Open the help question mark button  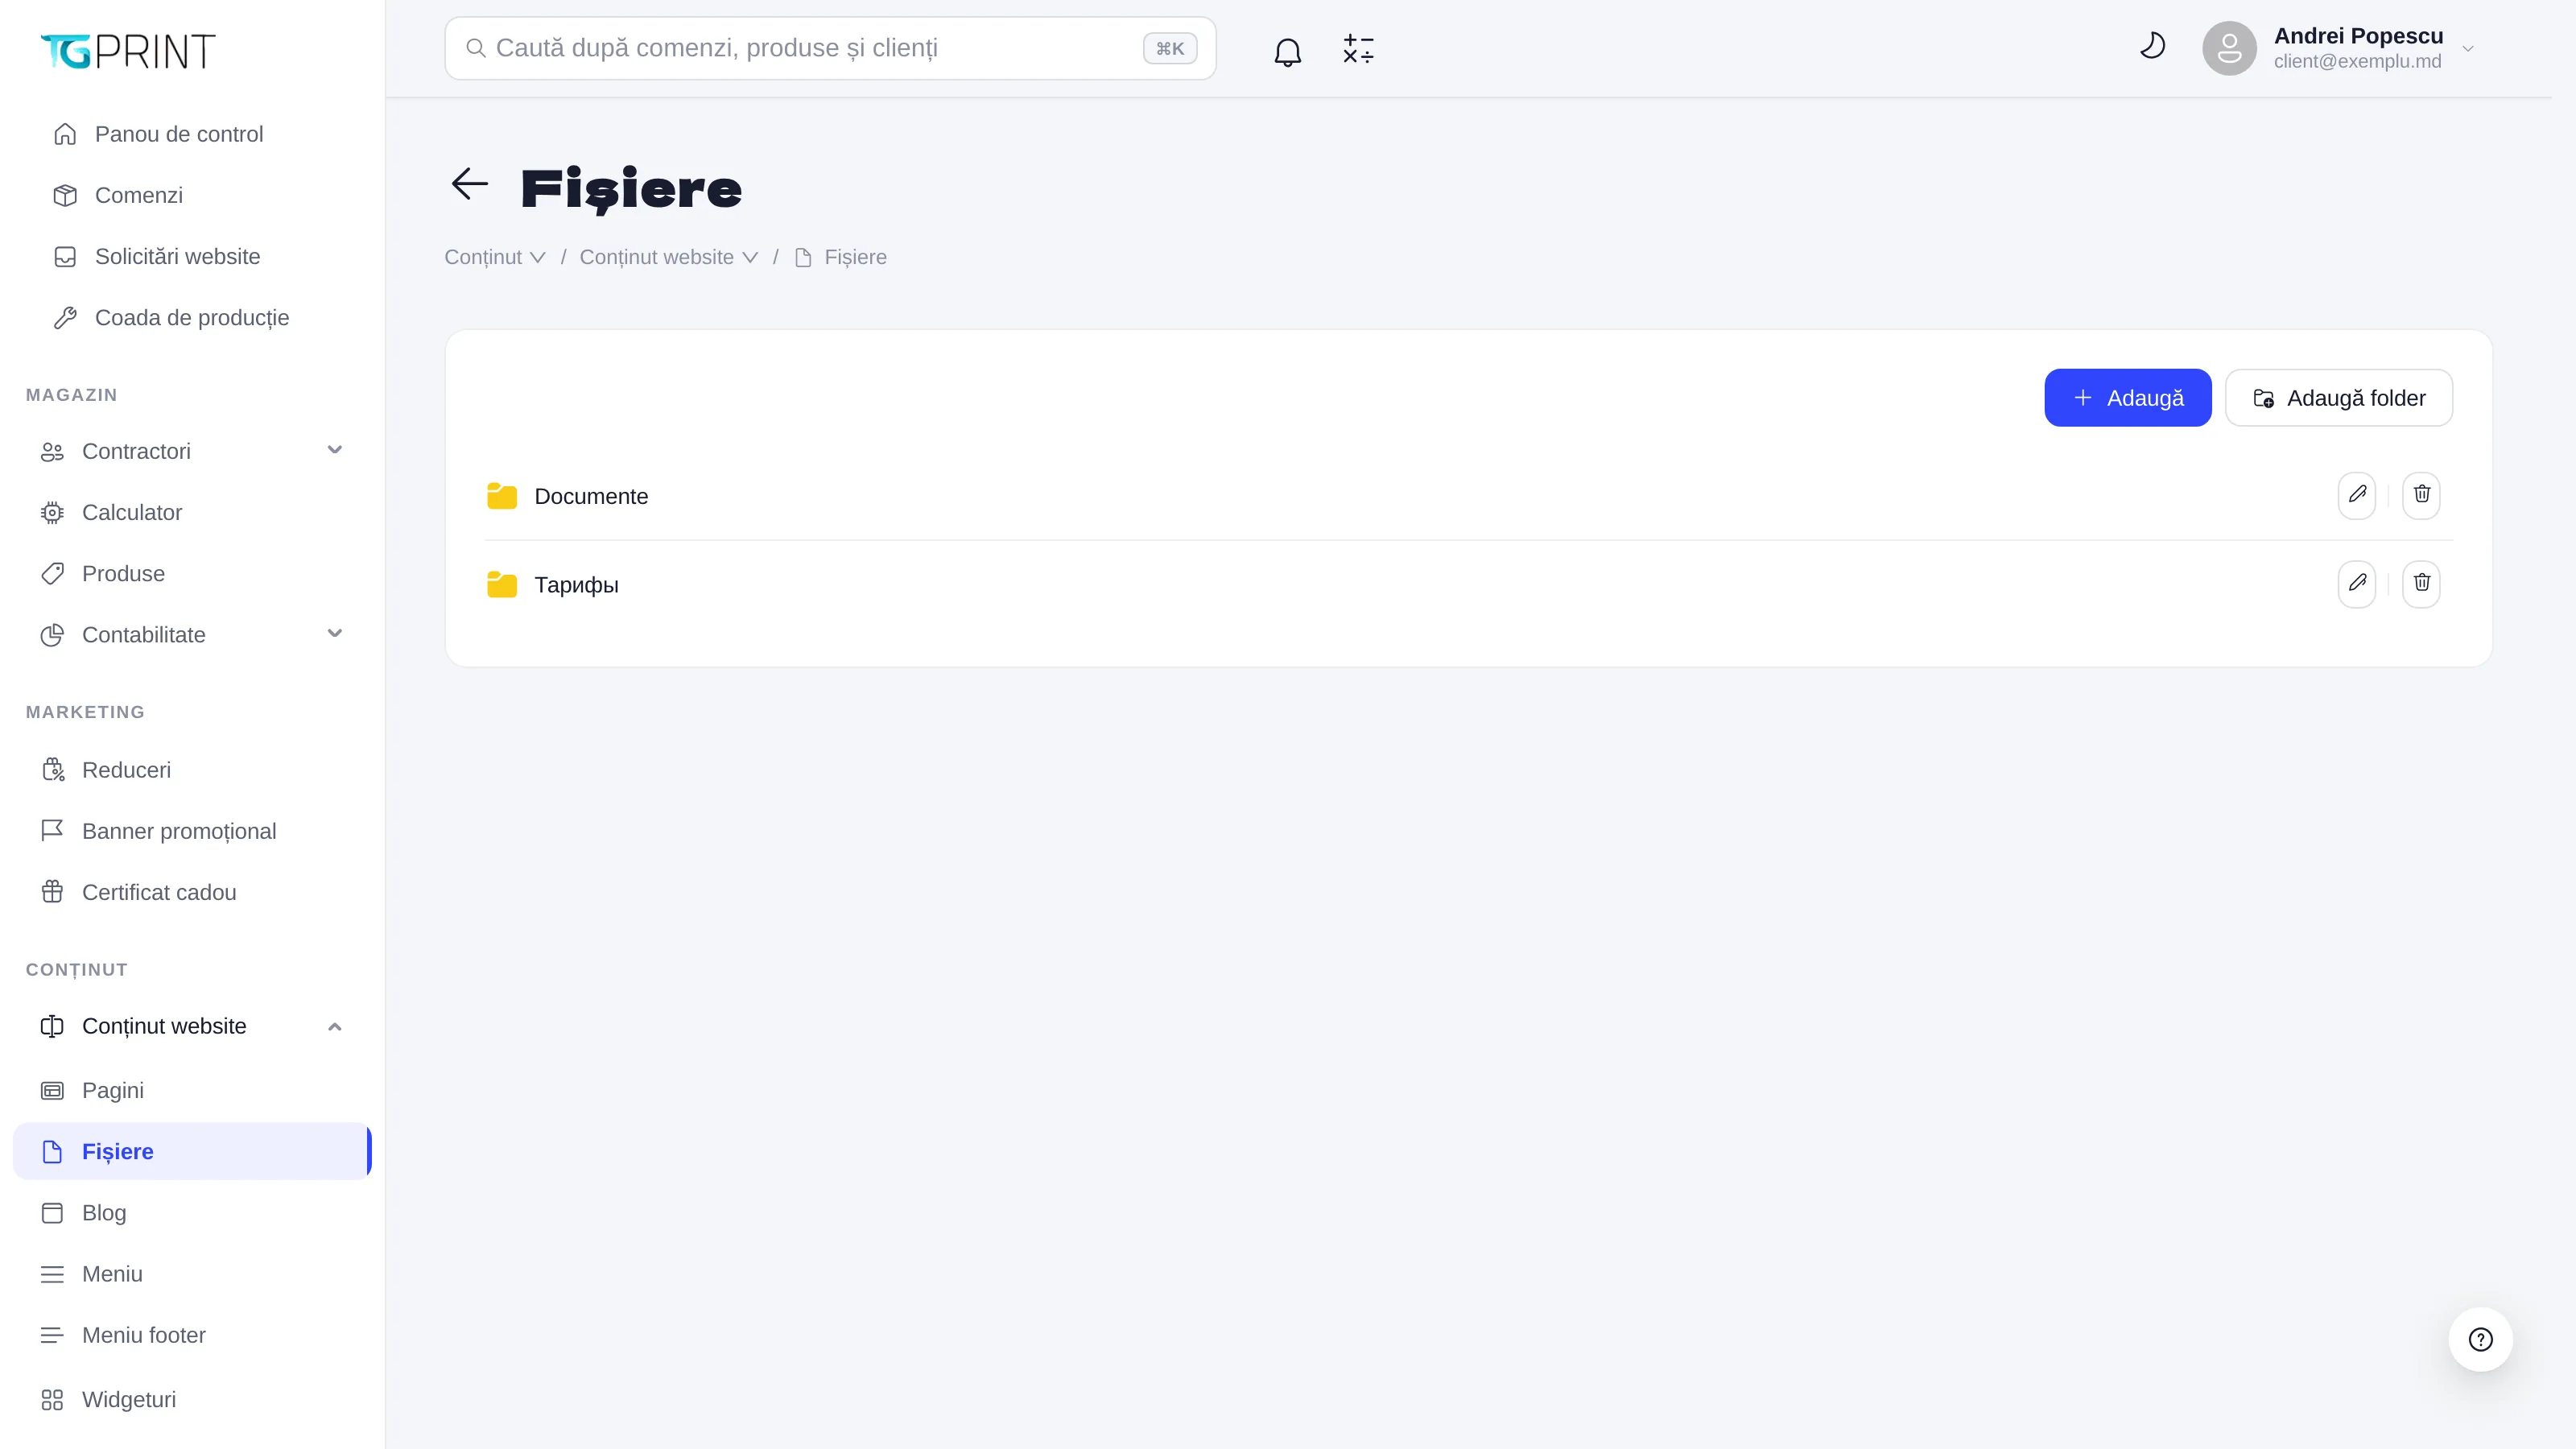(x=2480, y=1339)
